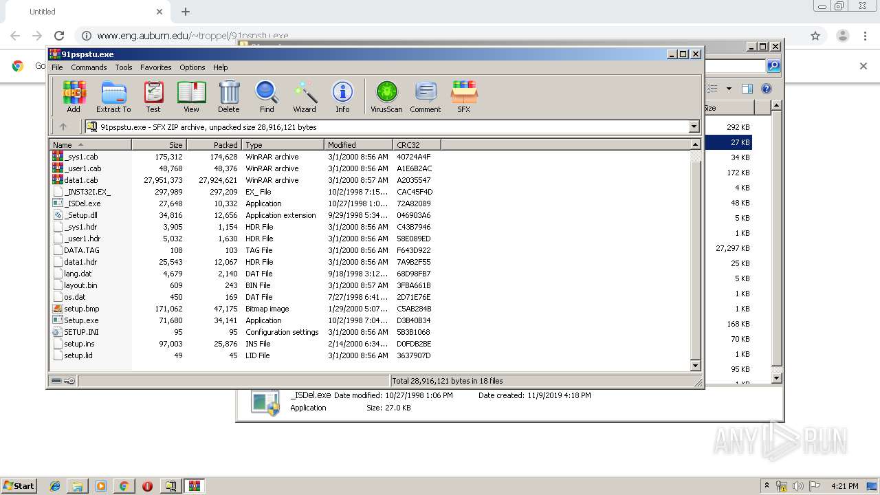This screenshot has width=880, height=495.
Task: Open Chrome profile avatar icon
Action: (x=842, y=36)
